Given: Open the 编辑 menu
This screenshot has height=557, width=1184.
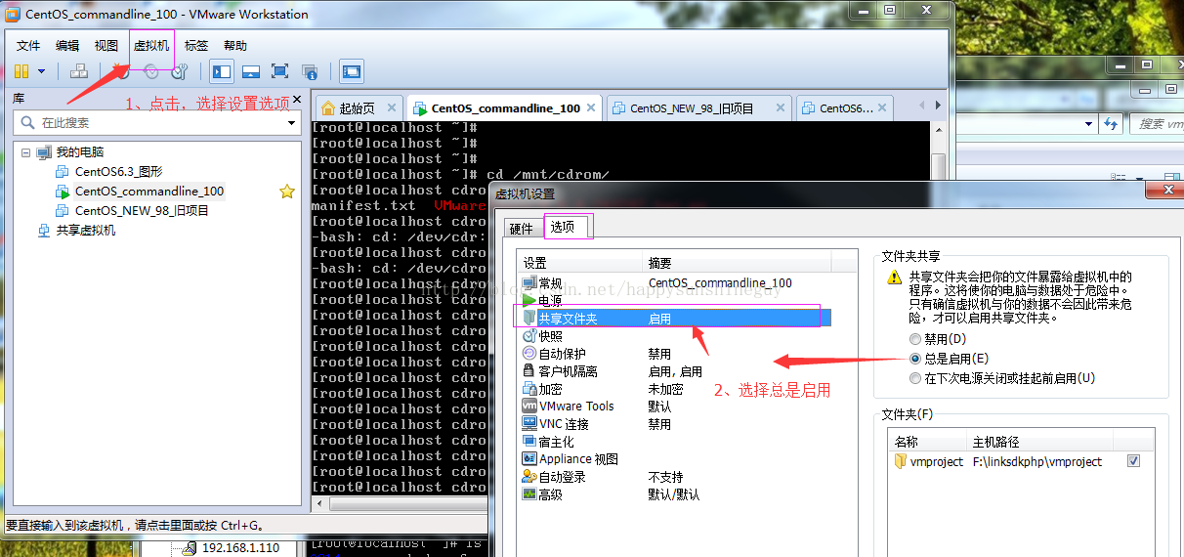Looking at the screenshot, I should [x=67, y=46].
